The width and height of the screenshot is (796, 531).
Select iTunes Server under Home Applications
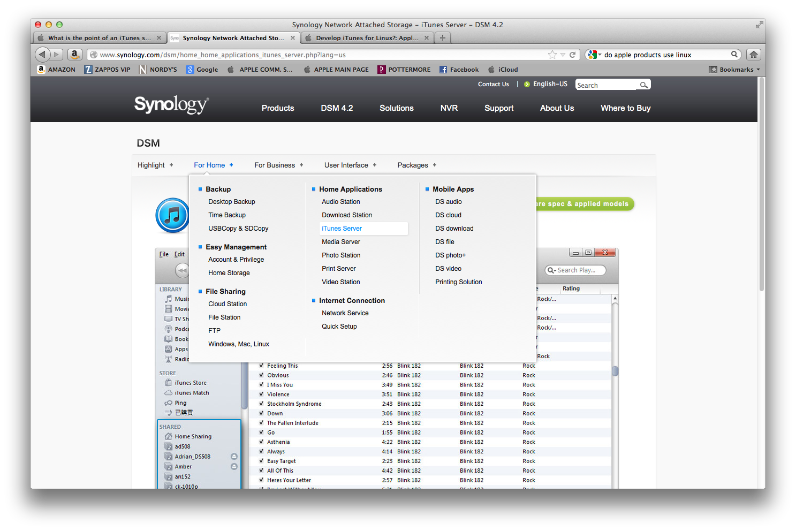pos(363,229)
